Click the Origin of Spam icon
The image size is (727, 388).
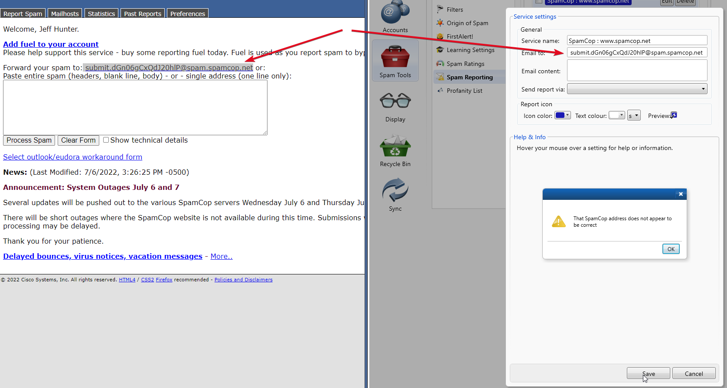point(440,23)
